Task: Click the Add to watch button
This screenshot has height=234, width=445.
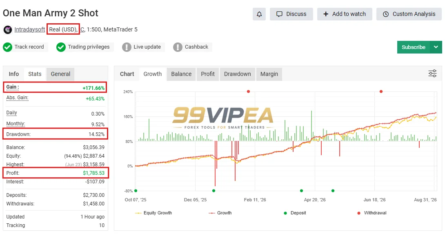Action: [x=345, y=14]
